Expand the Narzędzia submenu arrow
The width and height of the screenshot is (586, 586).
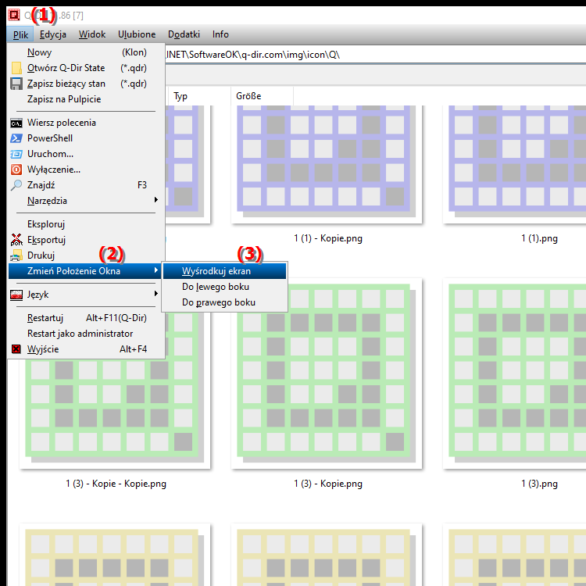[156, 201]
